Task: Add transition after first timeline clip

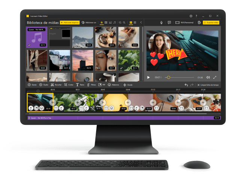Action: [x=53, y=102]
